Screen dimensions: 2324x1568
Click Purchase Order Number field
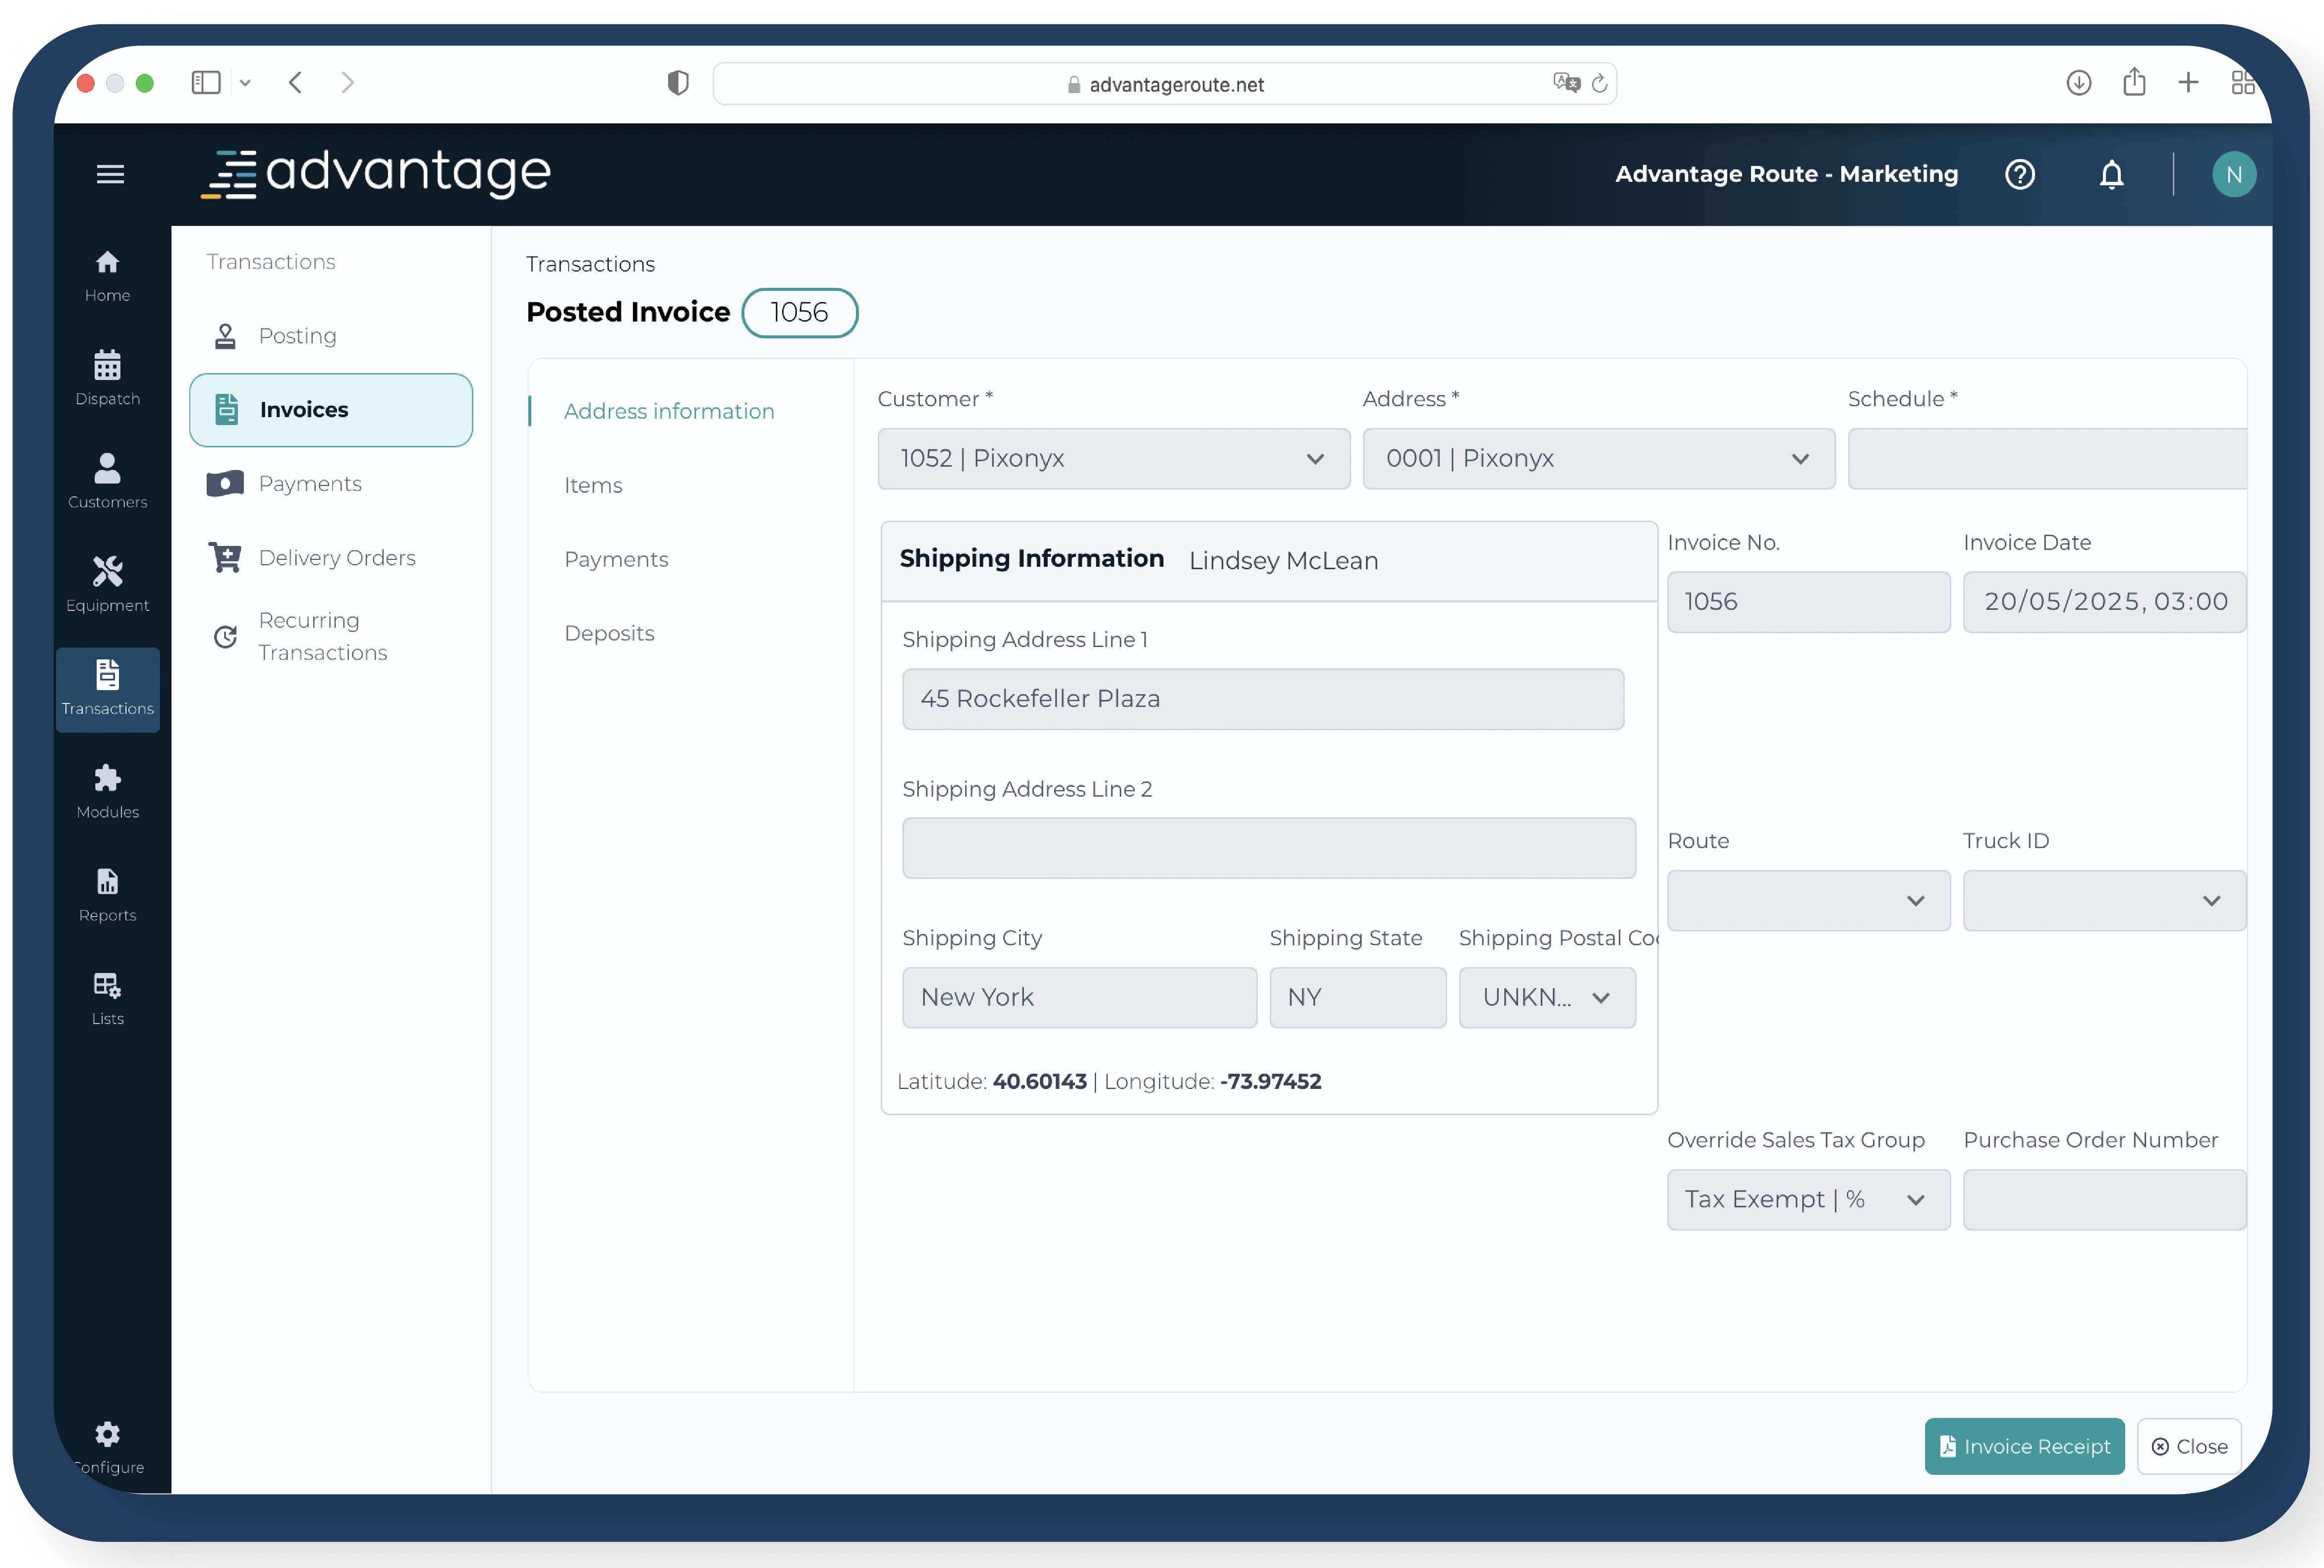tap(2104, 1199)
